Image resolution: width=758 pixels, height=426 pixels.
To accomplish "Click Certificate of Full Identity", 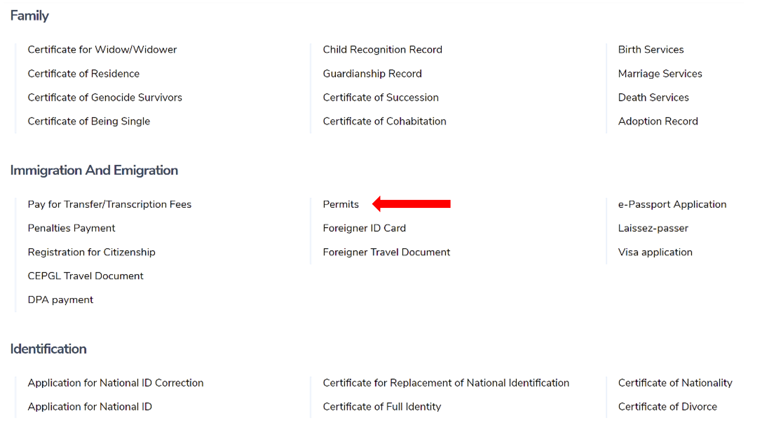I will (382, 406).
